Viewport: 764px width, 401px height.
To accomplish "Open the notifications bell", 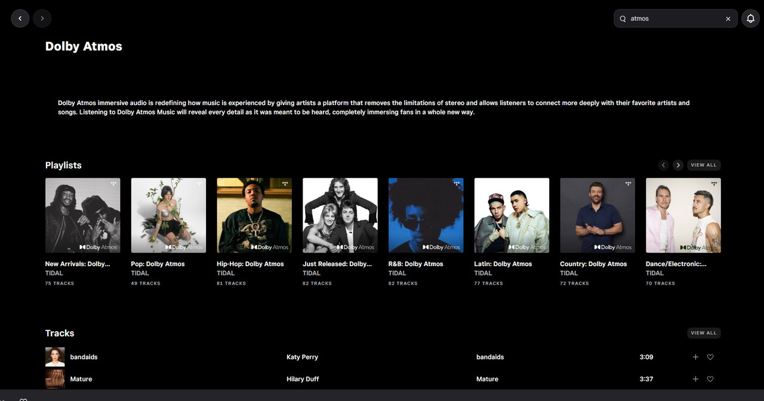I will click(751, 18).
